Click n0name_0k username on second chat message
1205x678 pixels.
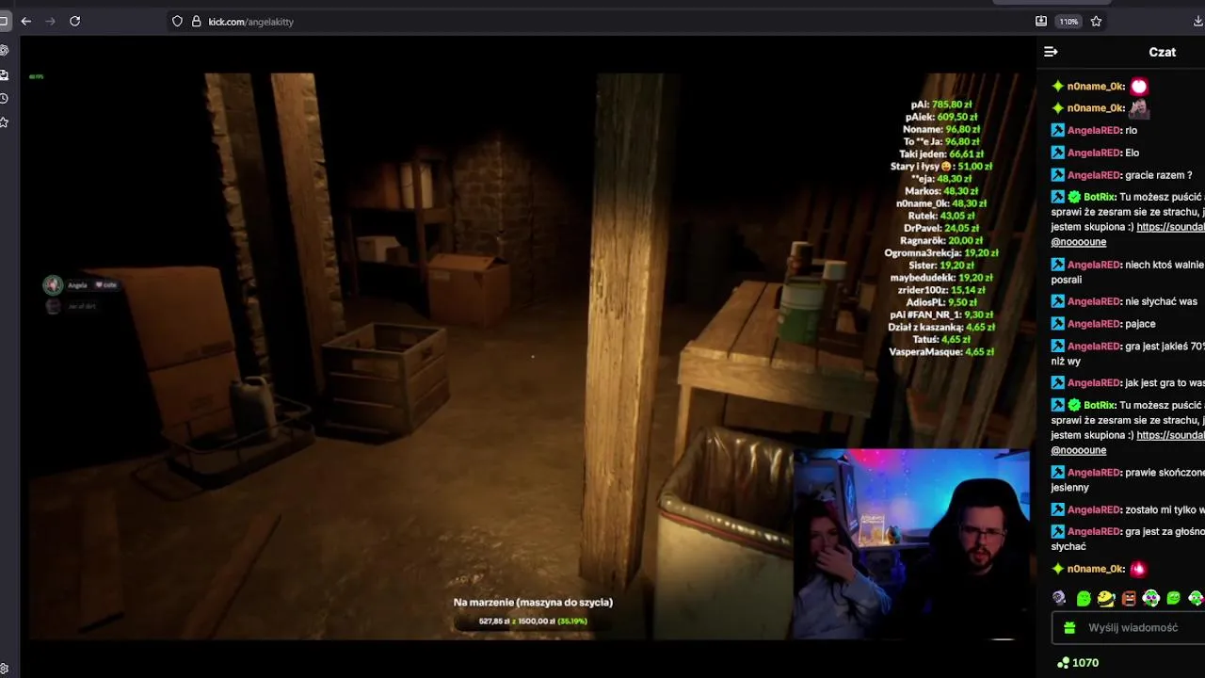[x=1096, y=108]
